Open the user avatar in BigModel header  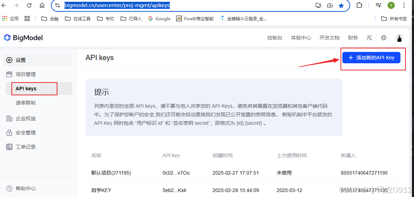(x=399, y=38)
